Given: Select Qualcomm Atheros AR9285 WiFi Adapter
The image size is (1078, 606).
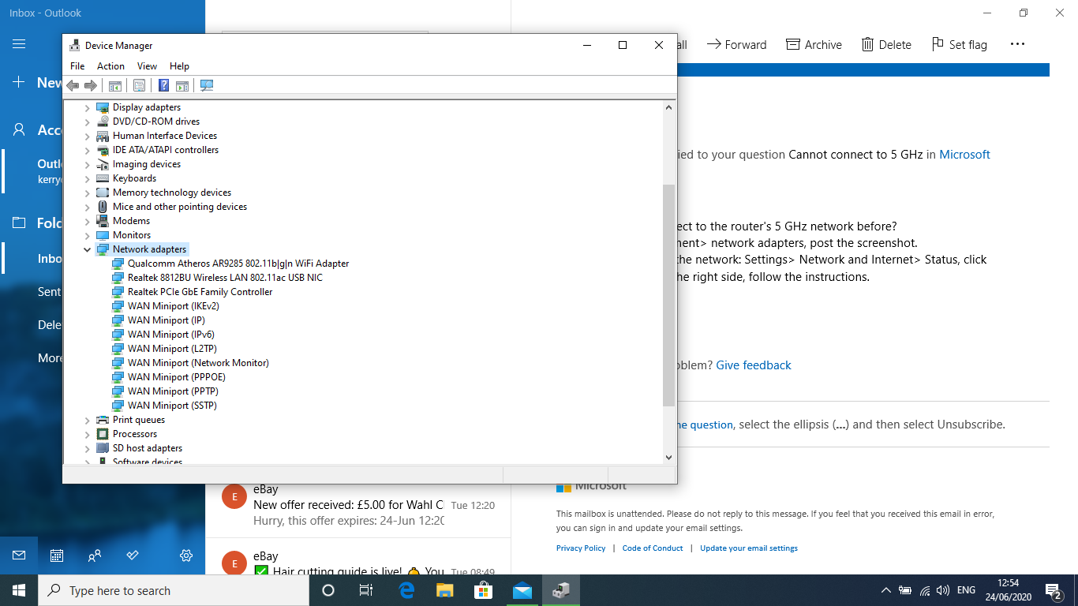Looking at the screenshot, I should pos(238,264).
